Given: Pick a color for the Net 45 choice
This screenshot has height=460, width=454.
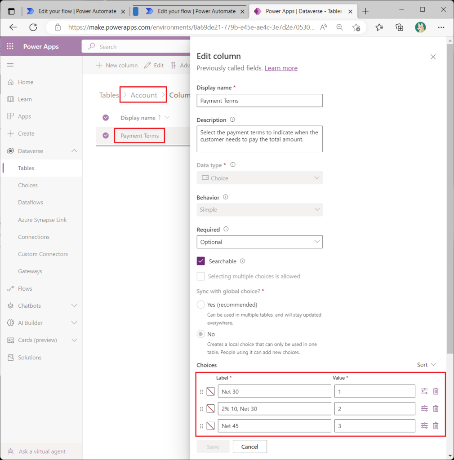Looking at the screenshot, I should [210, 426].
